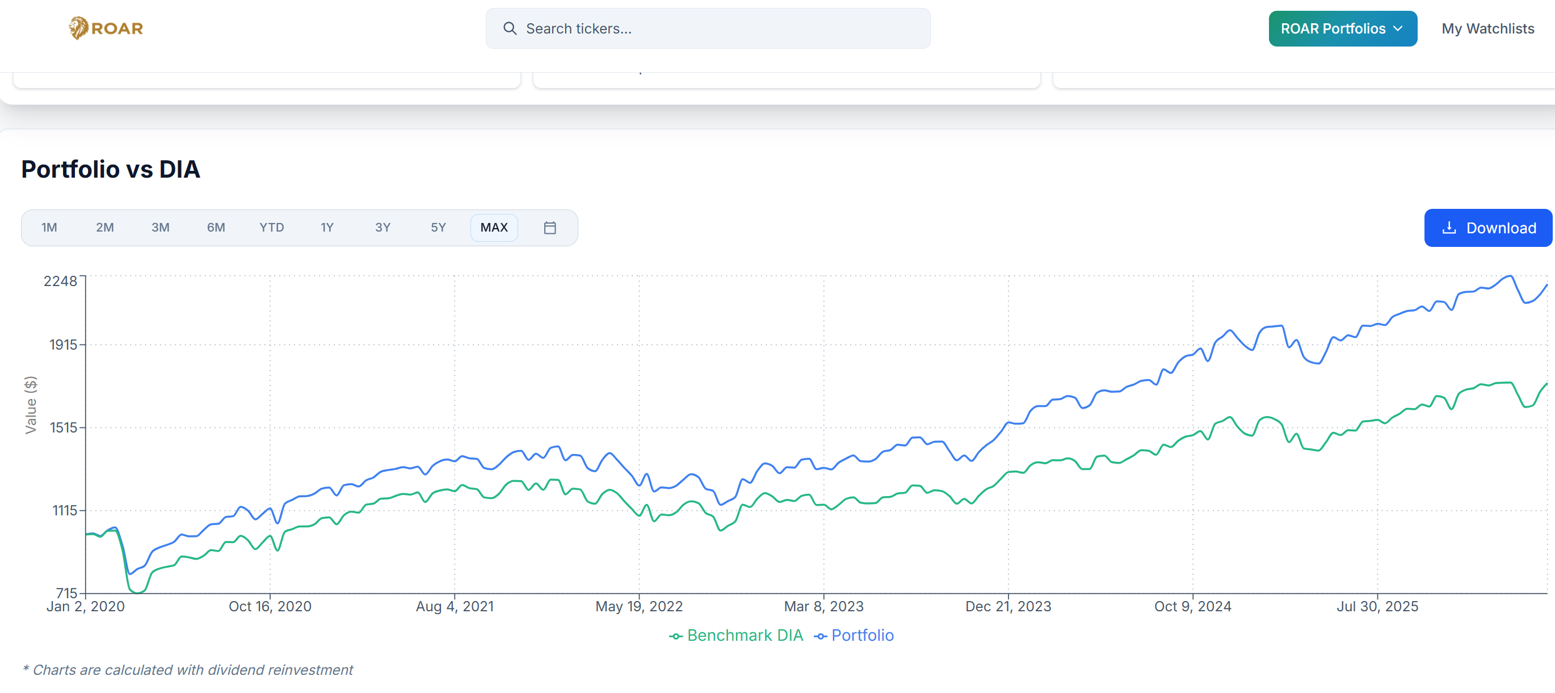Select the MAX time range

coord(494,228)
